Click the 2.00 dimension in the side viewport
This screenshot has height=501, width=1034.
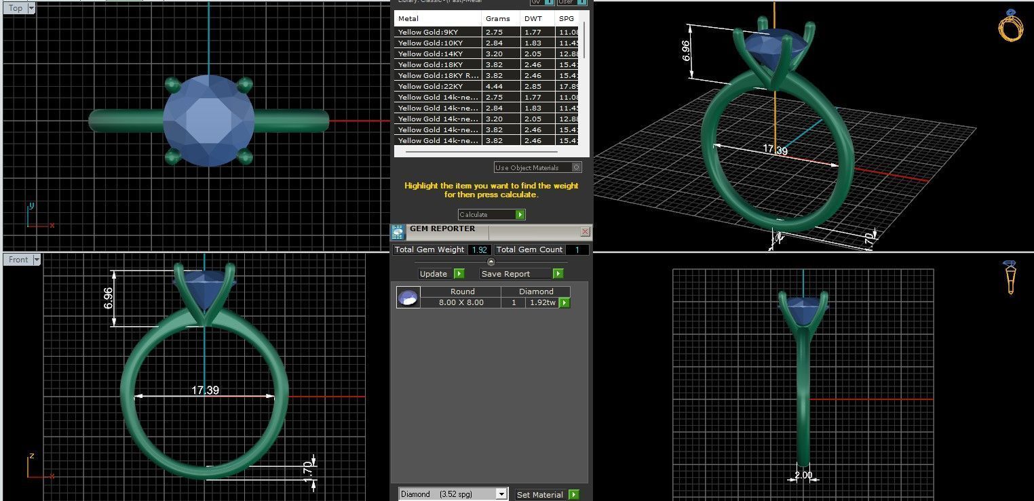click(803, 475)
